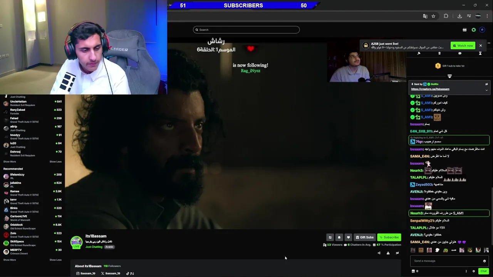Hide the pinned BotRix message

[x=486, y=84]
